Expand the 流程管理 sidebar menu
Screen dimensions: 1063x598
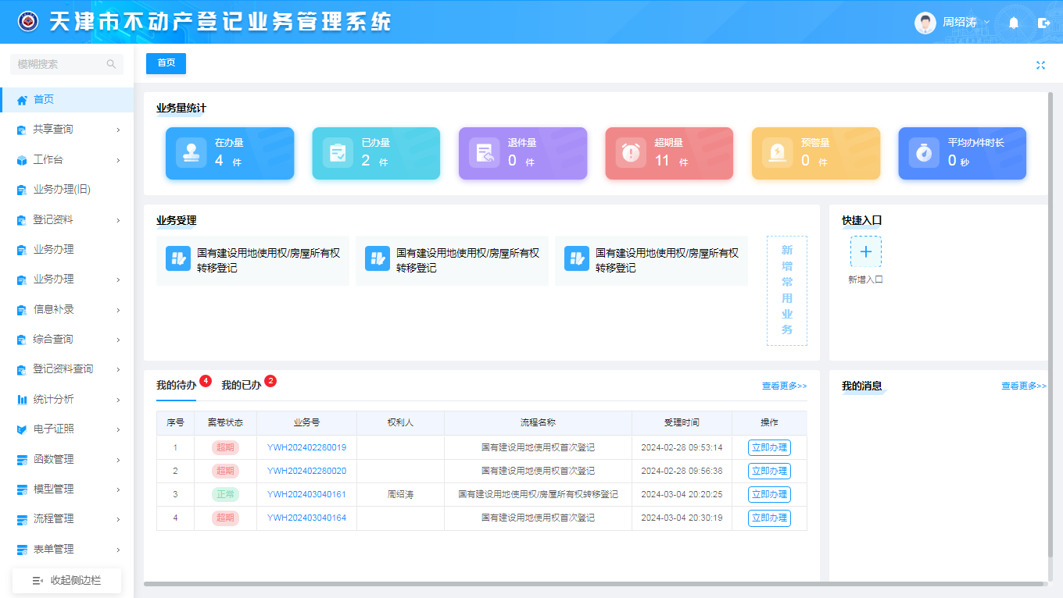pos(67,519)
